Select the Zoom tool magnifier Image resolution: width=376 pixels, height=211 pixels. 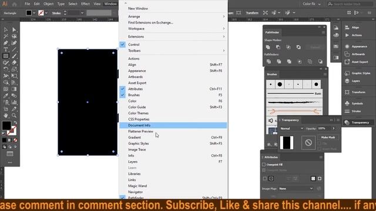[x=14, y=115]
